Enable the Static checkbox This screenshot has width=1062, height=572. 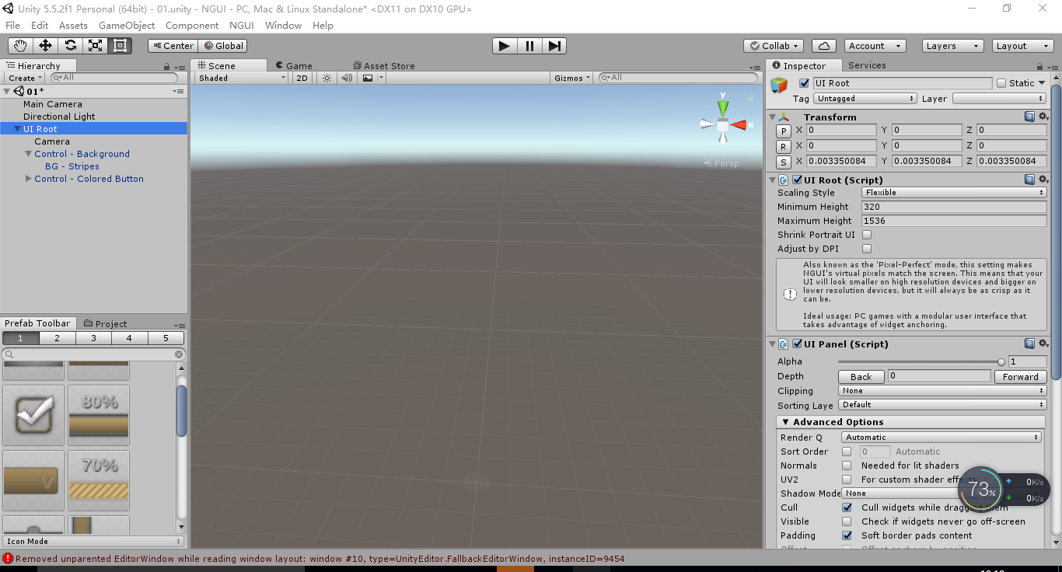[1001, 83]
